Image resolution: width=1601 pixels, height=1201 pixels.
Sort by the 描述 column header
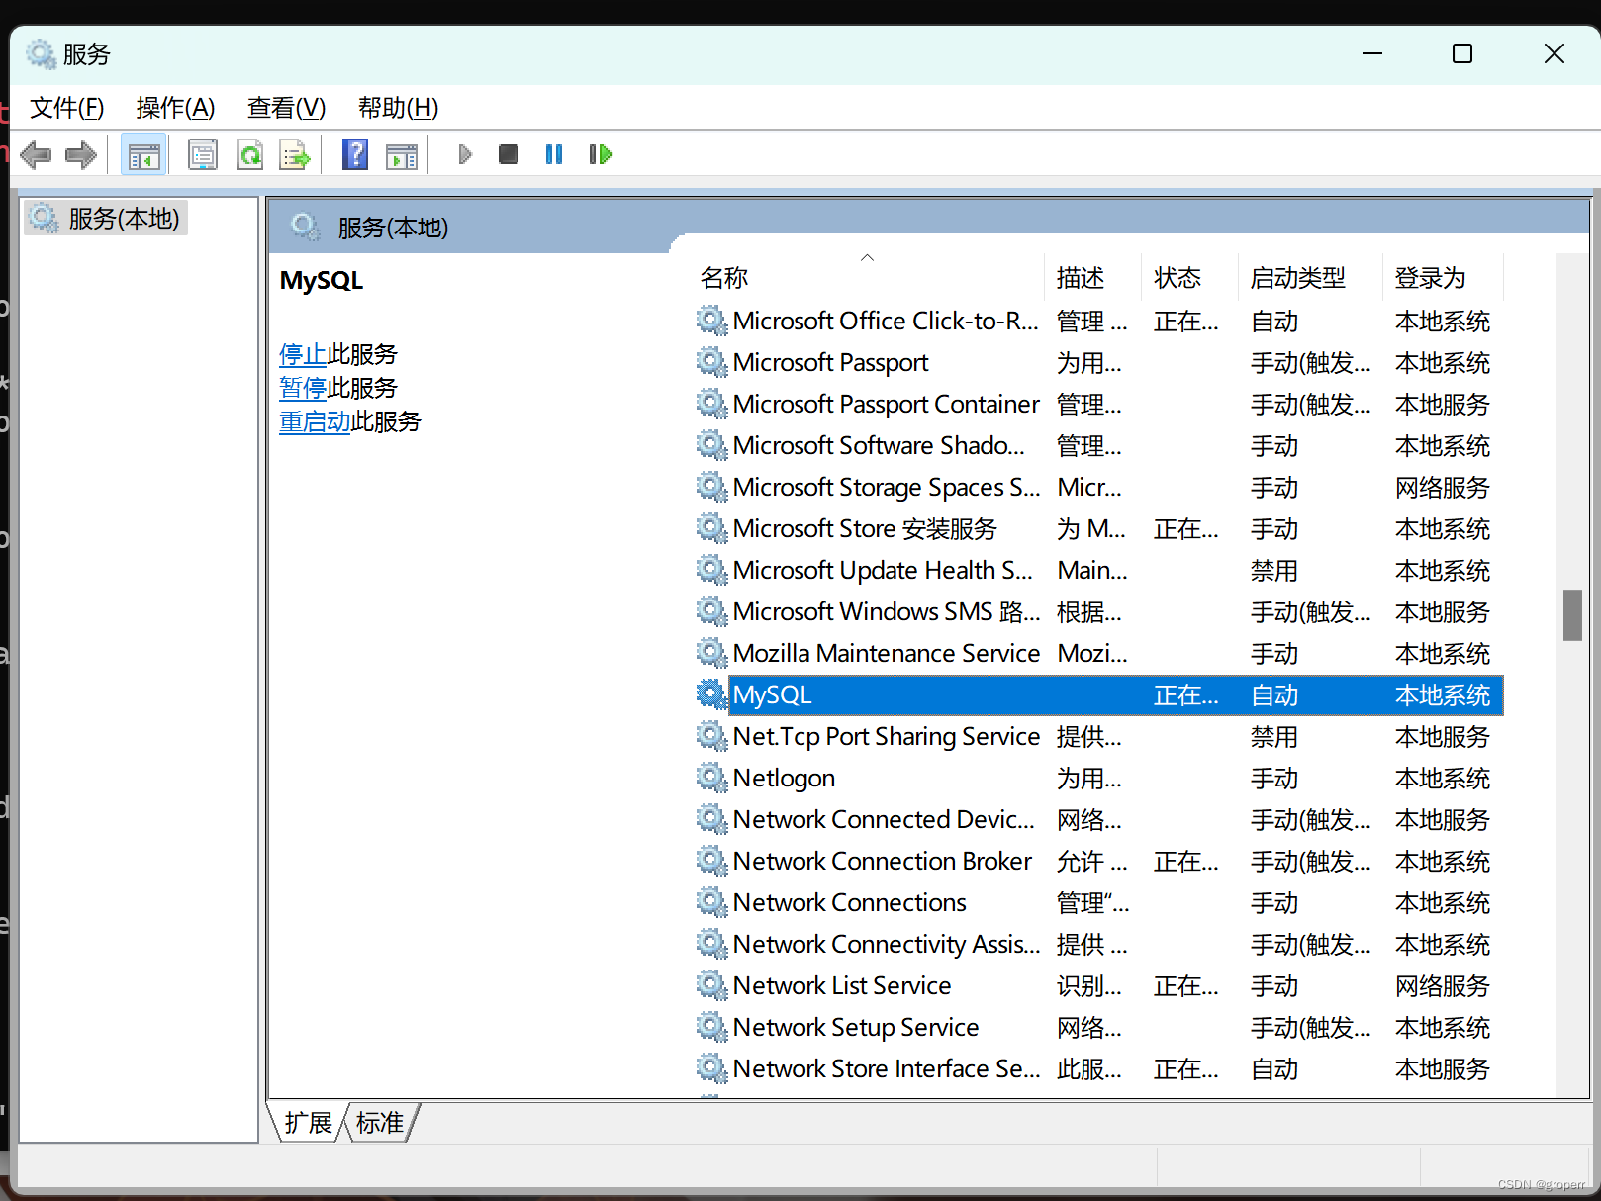click(1092, 277)
